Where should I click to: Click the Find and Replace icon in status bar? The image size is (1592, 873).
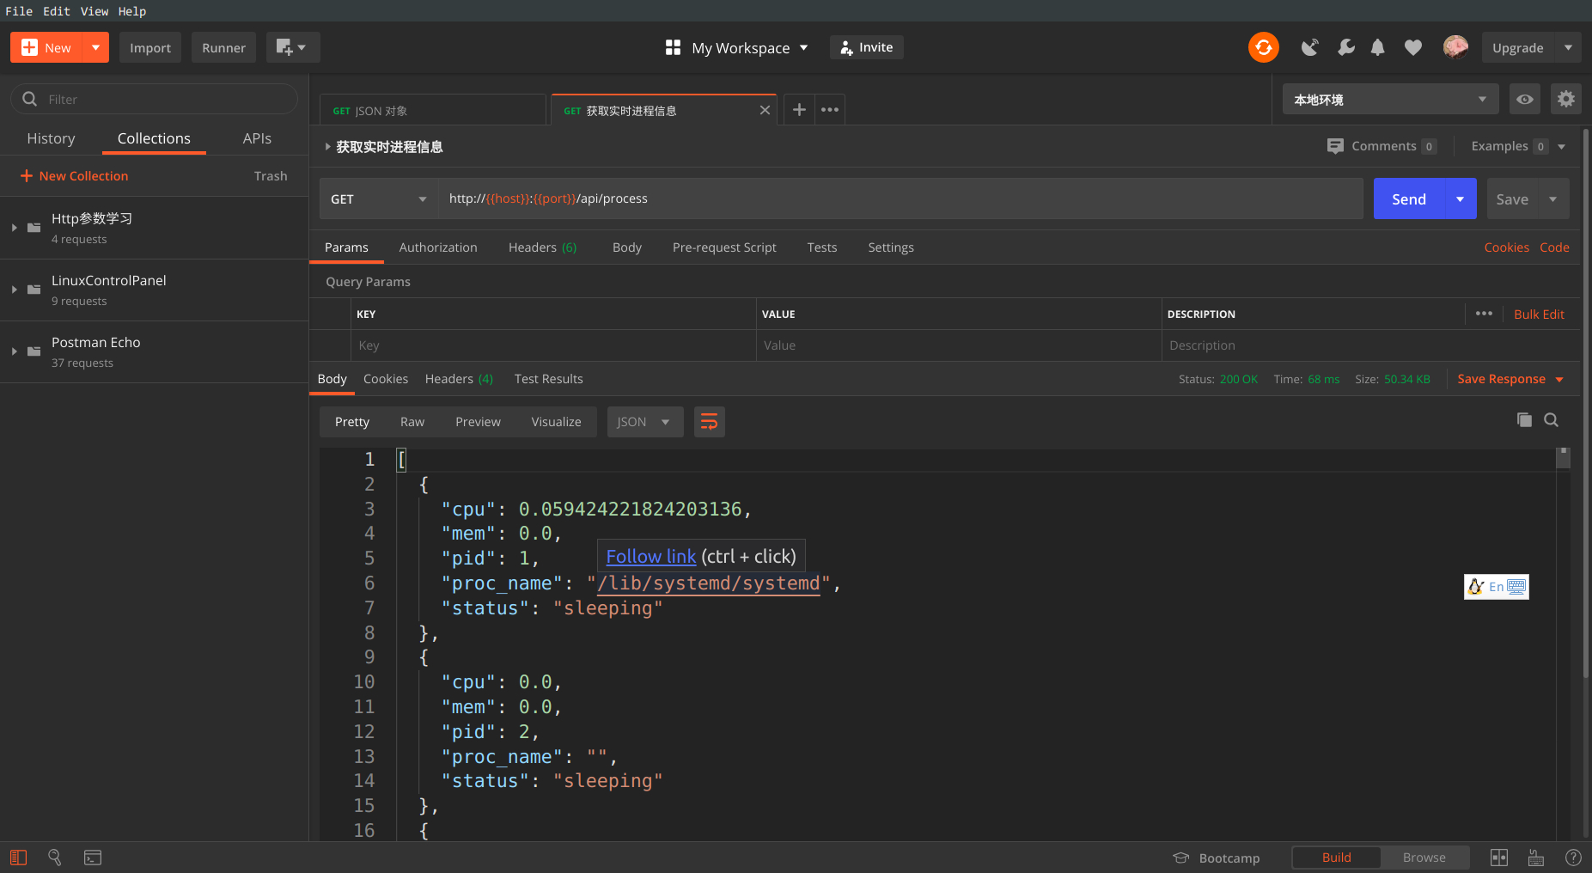(x=55, y=858)
